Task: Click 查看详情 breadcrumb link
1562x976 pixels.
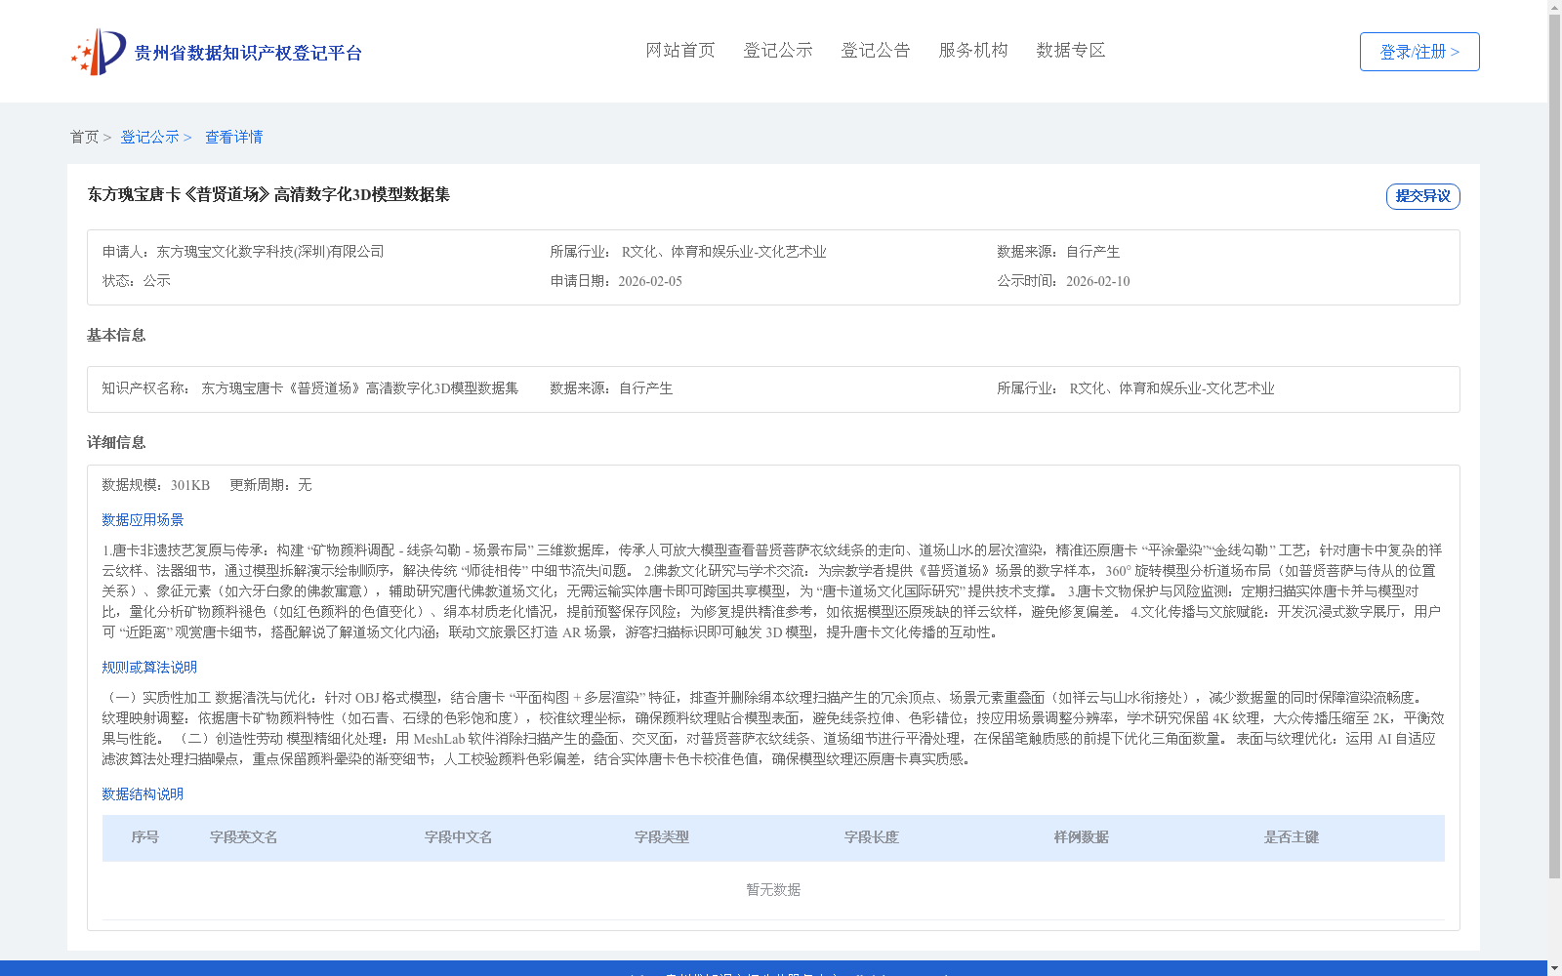Action: 233,137
